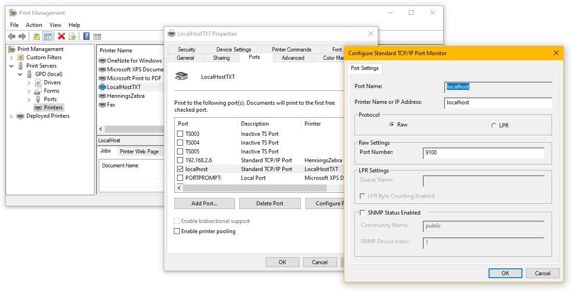Viewport: 572px width, 292px height.
Task: Select the LPR protocol radio button
Action: point(494,125)
